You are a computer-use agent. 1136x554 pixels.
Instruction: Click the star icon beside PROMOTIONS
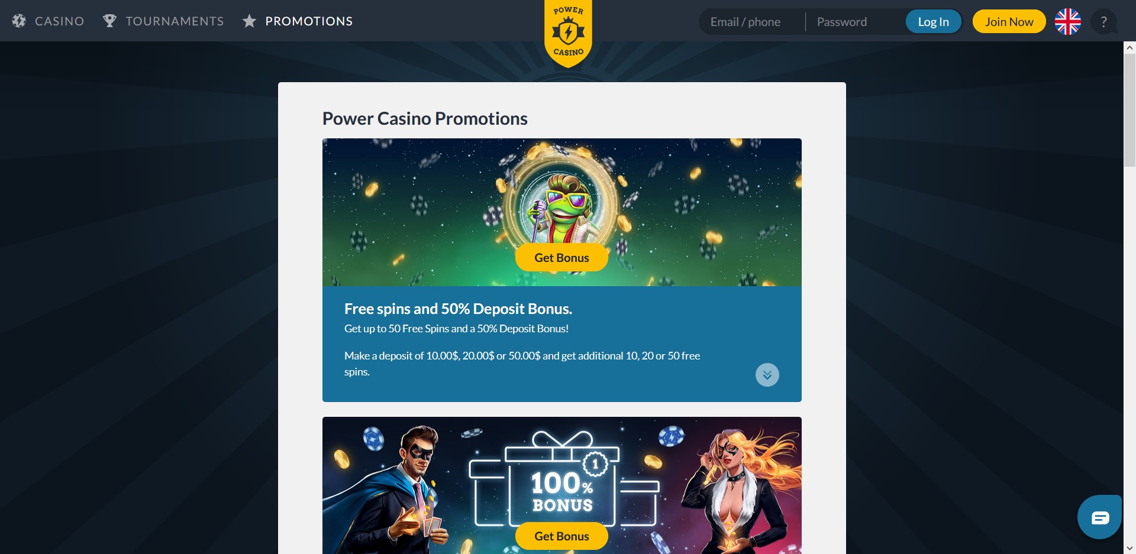(249, 21)
